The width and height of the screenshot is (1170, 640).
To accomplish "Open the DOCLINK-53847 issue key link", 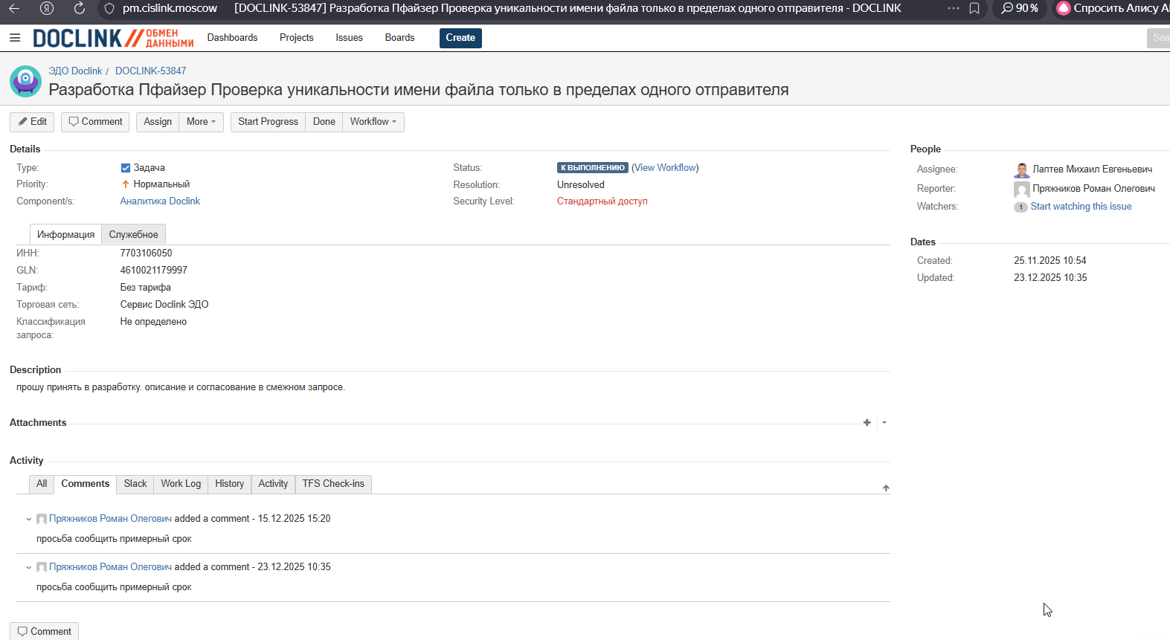I will [150, 71].
